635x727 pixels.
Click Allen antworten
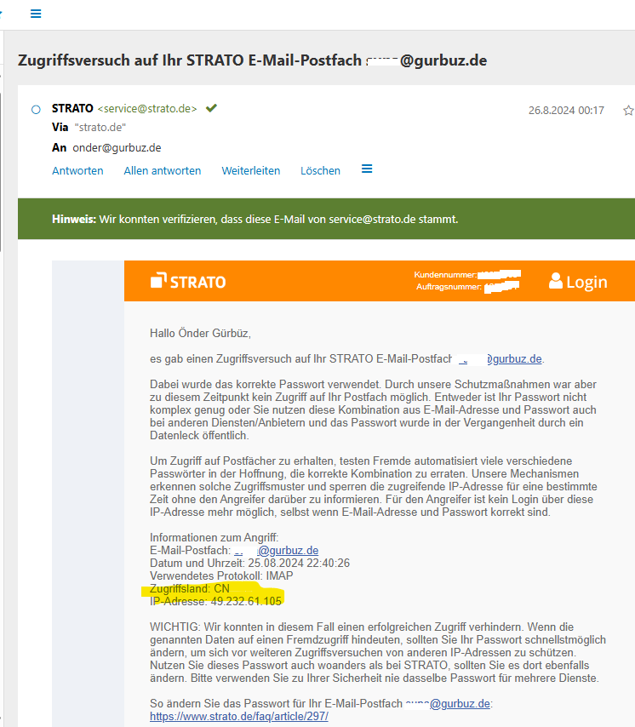[163, 170]
